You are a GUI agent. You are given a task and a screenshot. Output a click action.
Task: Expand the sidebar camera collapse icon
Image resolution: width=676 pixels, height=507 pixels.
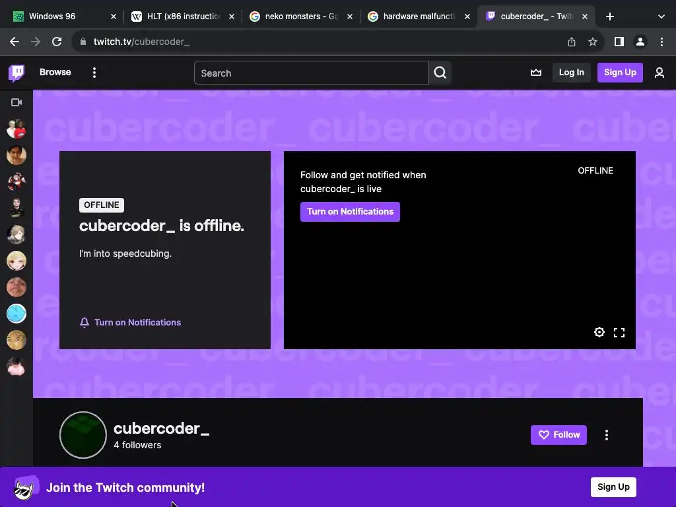[17, 102]
